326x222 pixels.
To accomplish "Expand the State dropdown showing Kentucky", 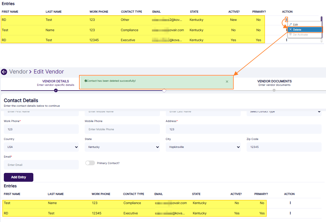I will (x=122, y=147).
